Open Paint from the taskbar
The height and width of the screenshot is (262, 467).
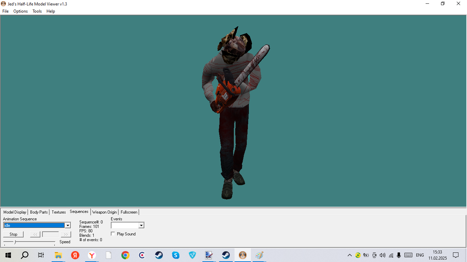coord(259,255)
